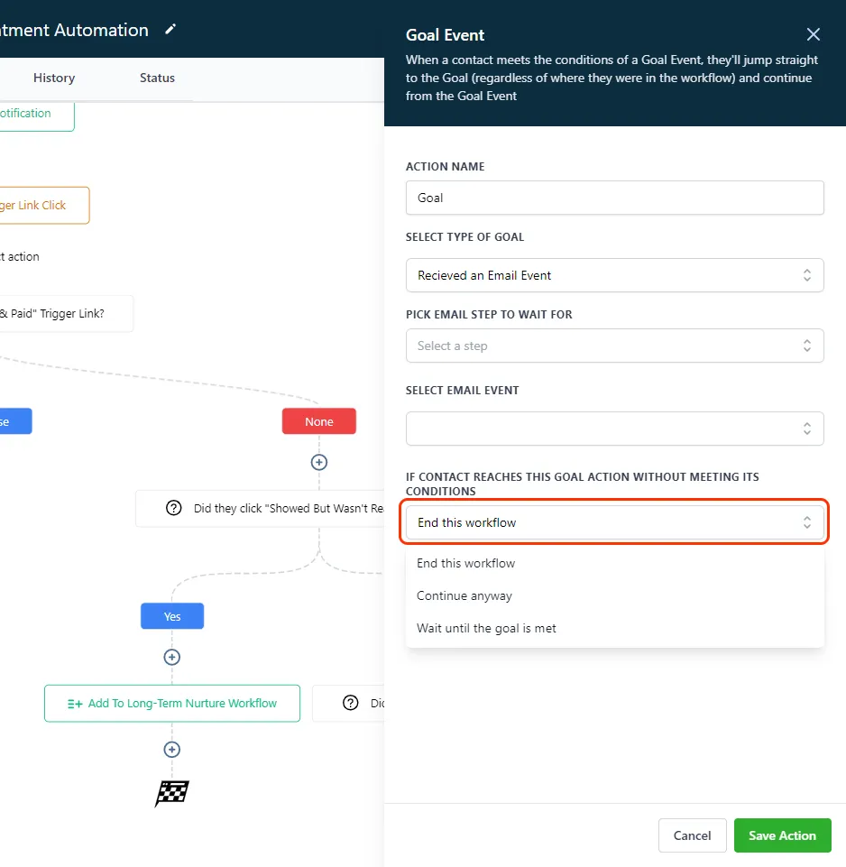Viewport: 846px width, 867px height.
Task: Switch to the History tab
Action: coord(54,78)
